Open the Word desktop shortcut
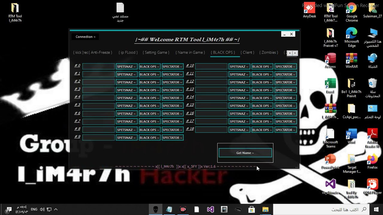Viewport: 383px width, 215px height. 352,136
